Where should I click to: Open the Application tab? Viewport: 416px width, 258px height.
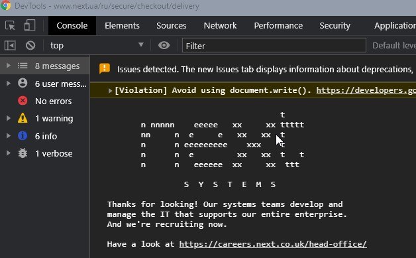395,25
